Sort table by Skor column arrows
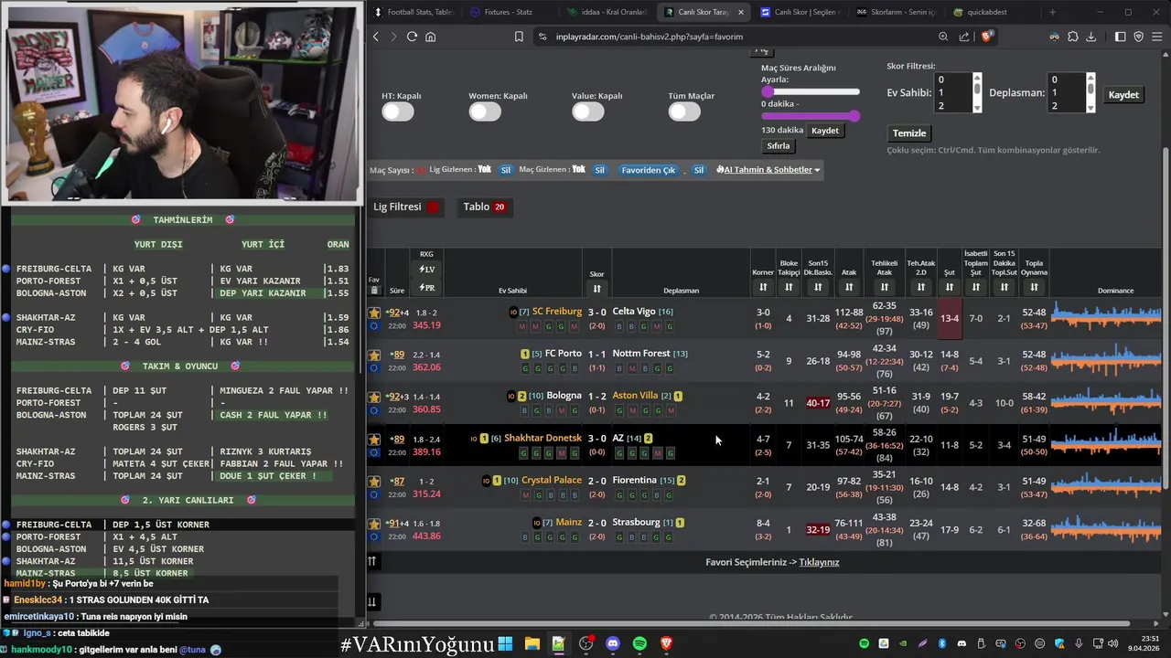The image size is (1171, 658). click(x=596, y=289)
